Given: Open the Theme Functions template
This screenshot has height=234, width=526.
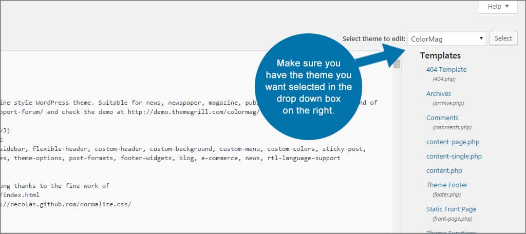Looking at the screenshot, I should point(450,232).
